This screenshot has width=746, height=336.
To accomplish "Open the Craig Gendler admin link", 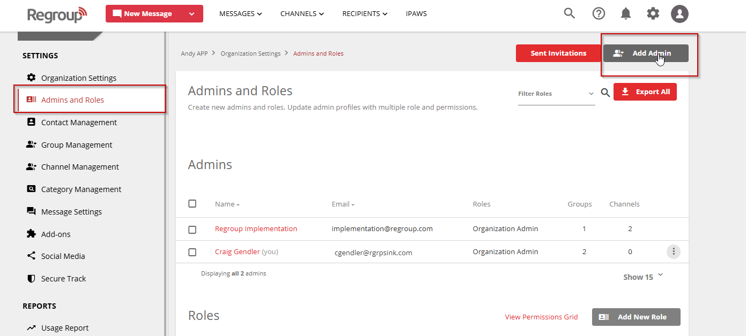I will pos(238,251).
